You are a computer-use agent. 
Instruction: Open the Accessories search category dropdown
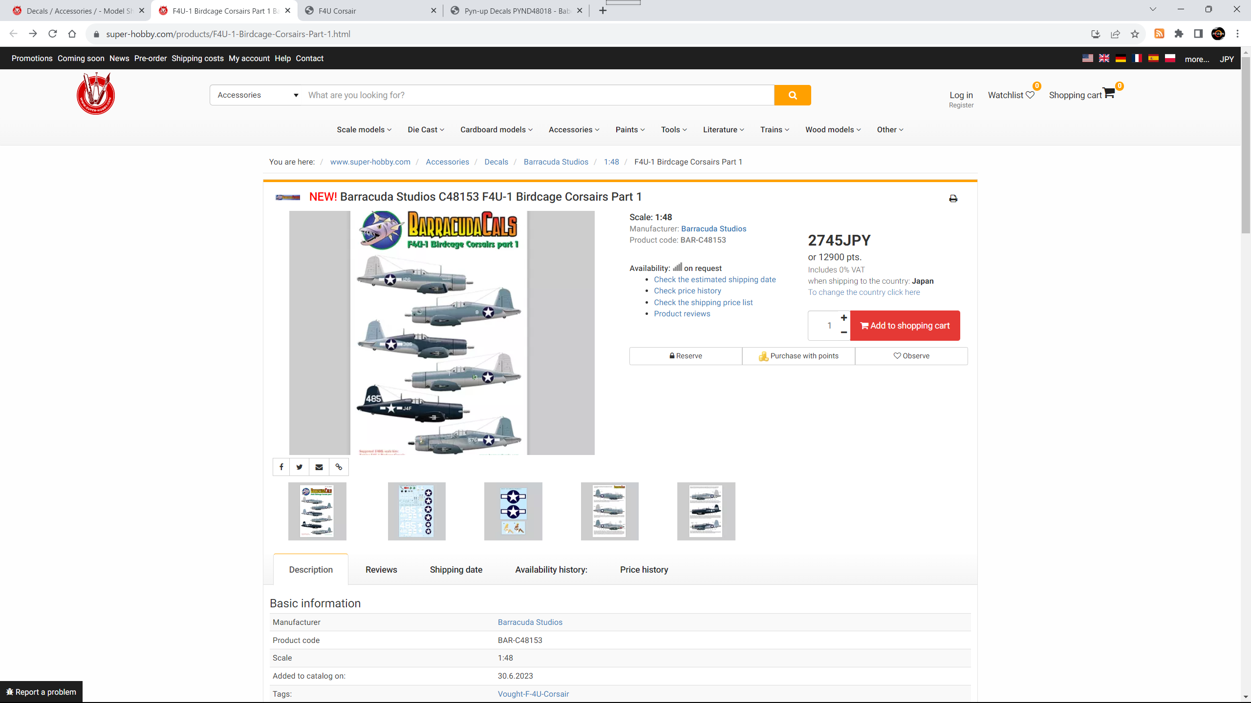[257, 95]
